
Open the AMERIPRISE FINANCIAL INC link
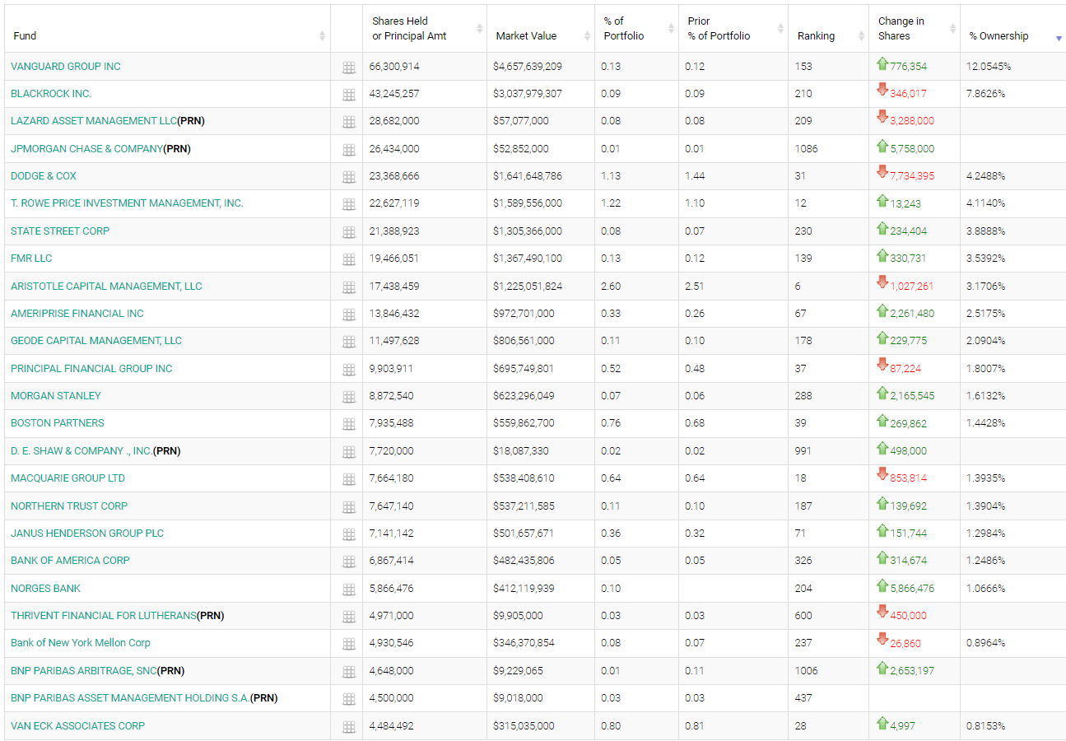(77, 314)
